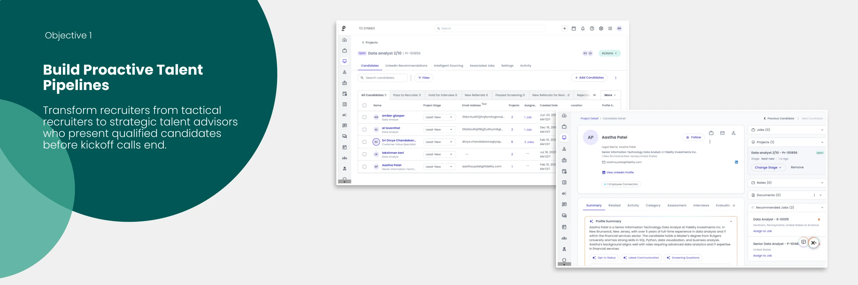
Task: Click the briefcase icon on Aastha Patel's card
Action: pos(711,133)
